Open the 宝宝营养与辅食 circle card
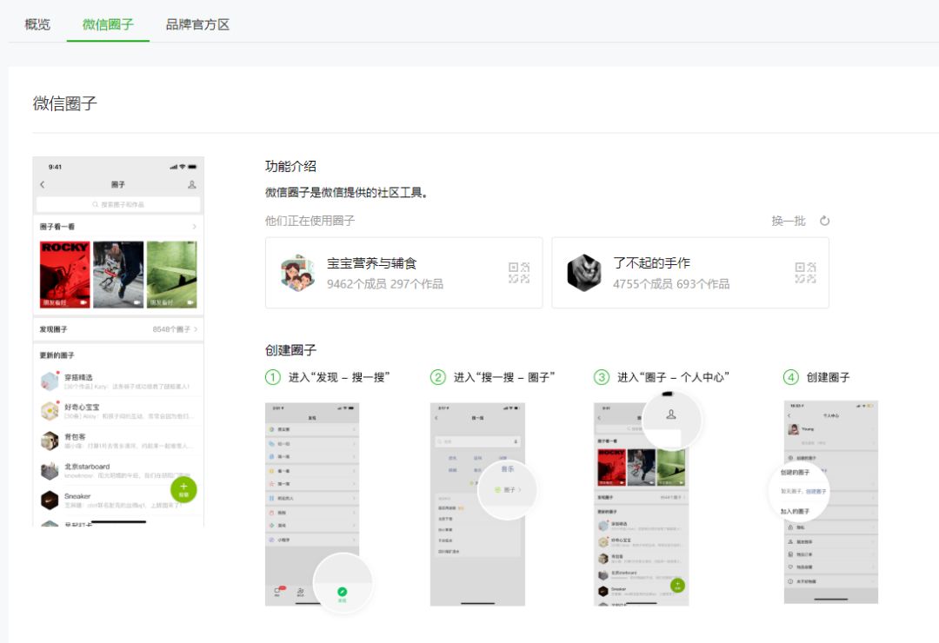The image size is (939, 643). click(403, 273)
